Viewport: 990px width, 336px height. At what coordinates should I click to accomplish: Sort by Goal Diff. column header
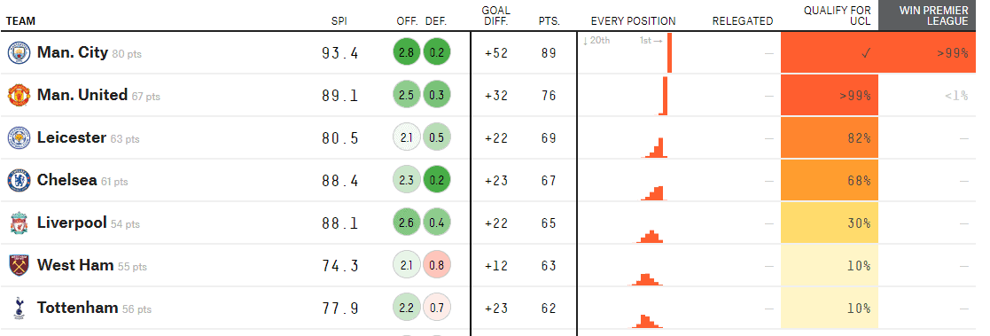pos(495,16)
